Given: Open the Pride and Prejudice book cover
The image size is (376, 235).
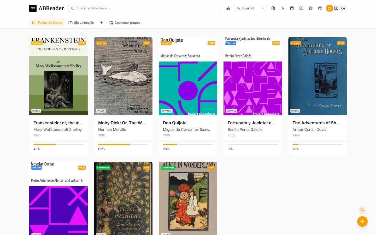Looking at the screenshot, I should (x=123, y=198).
